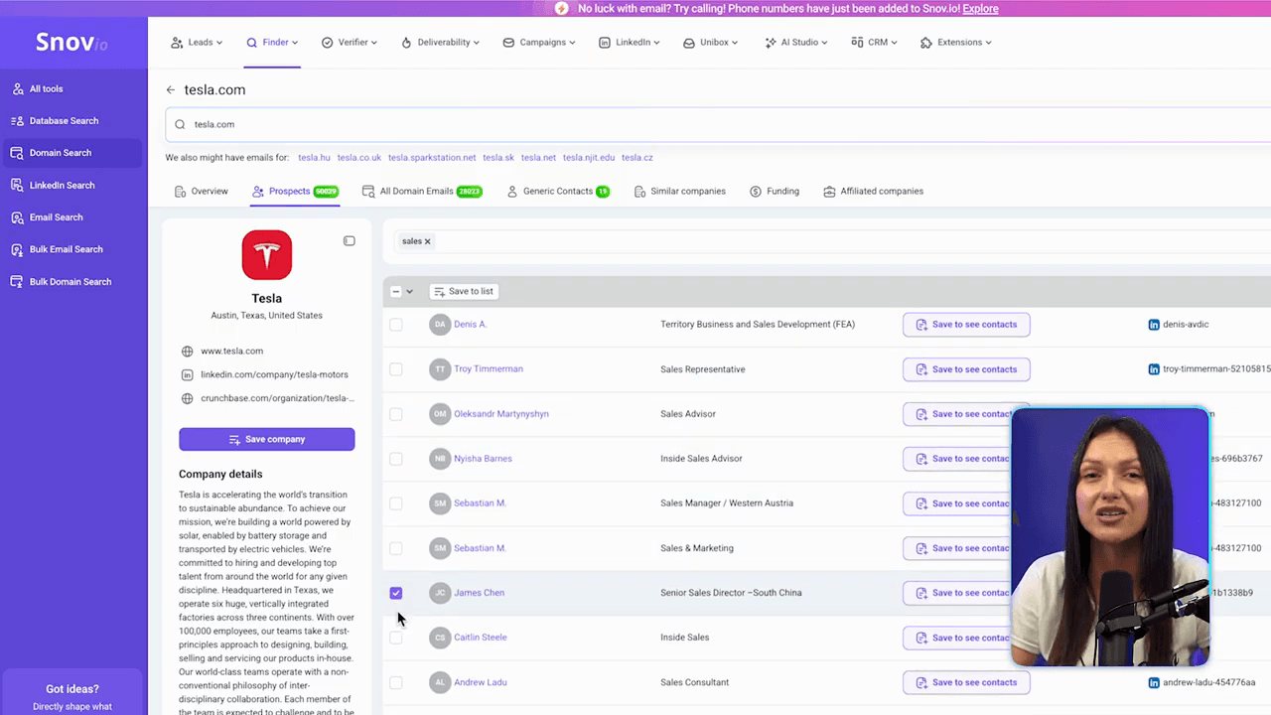Open andrew-ladu LinkedIn profile icon
1271x715 pixels.
1154,683
